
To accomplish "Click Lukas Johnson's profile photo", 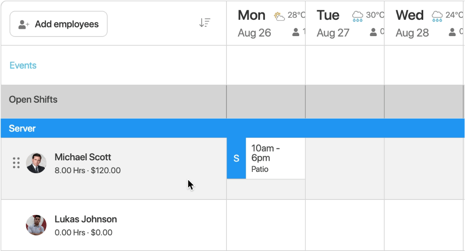I will point(37,224).
